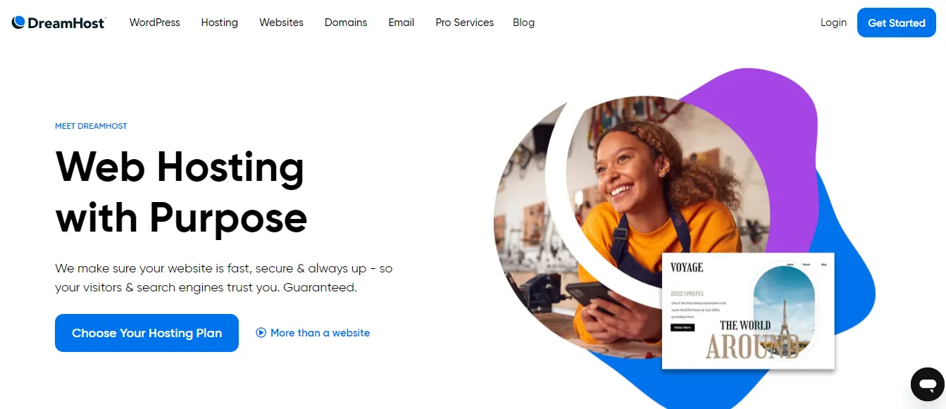This screenshot has width=946, height=409.
Task: Select Email in the top navigation
Action: coord(402,23)
